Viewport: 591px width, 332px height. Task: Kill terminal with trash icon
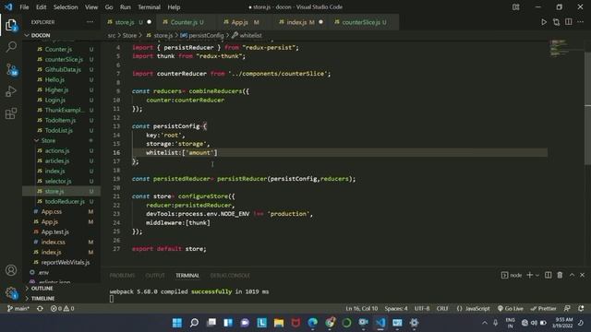(x=561, y=275)
